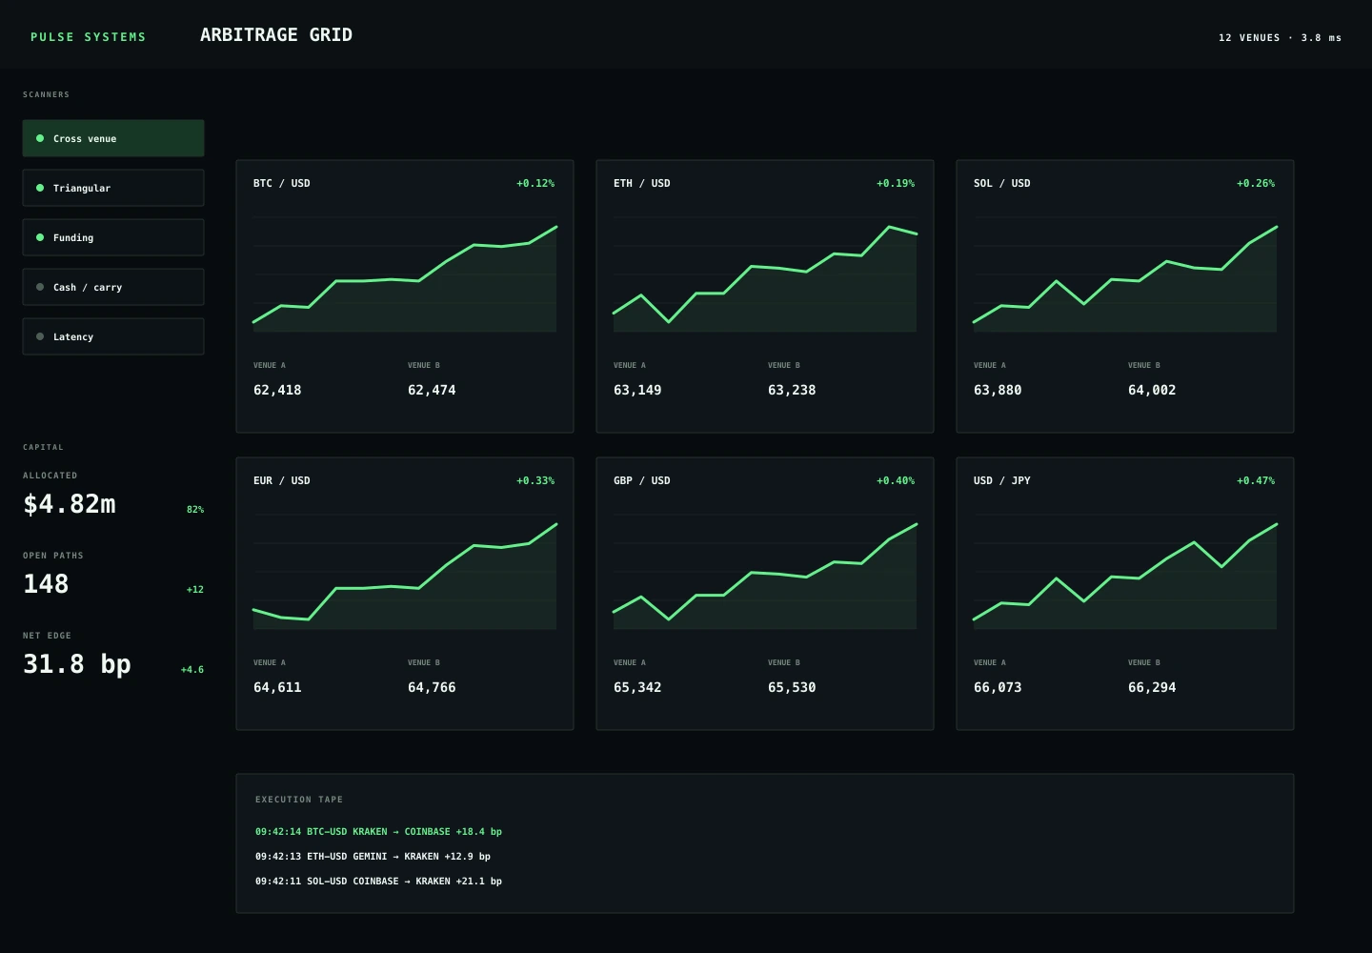The width and height of the screenshot is (1372, 953).
Task: Choose the Latency scanner
Action: (x=113, y=336)
